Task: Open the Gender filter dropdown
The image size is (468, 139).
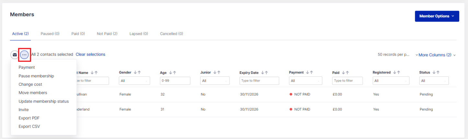Action: [134, 81]
